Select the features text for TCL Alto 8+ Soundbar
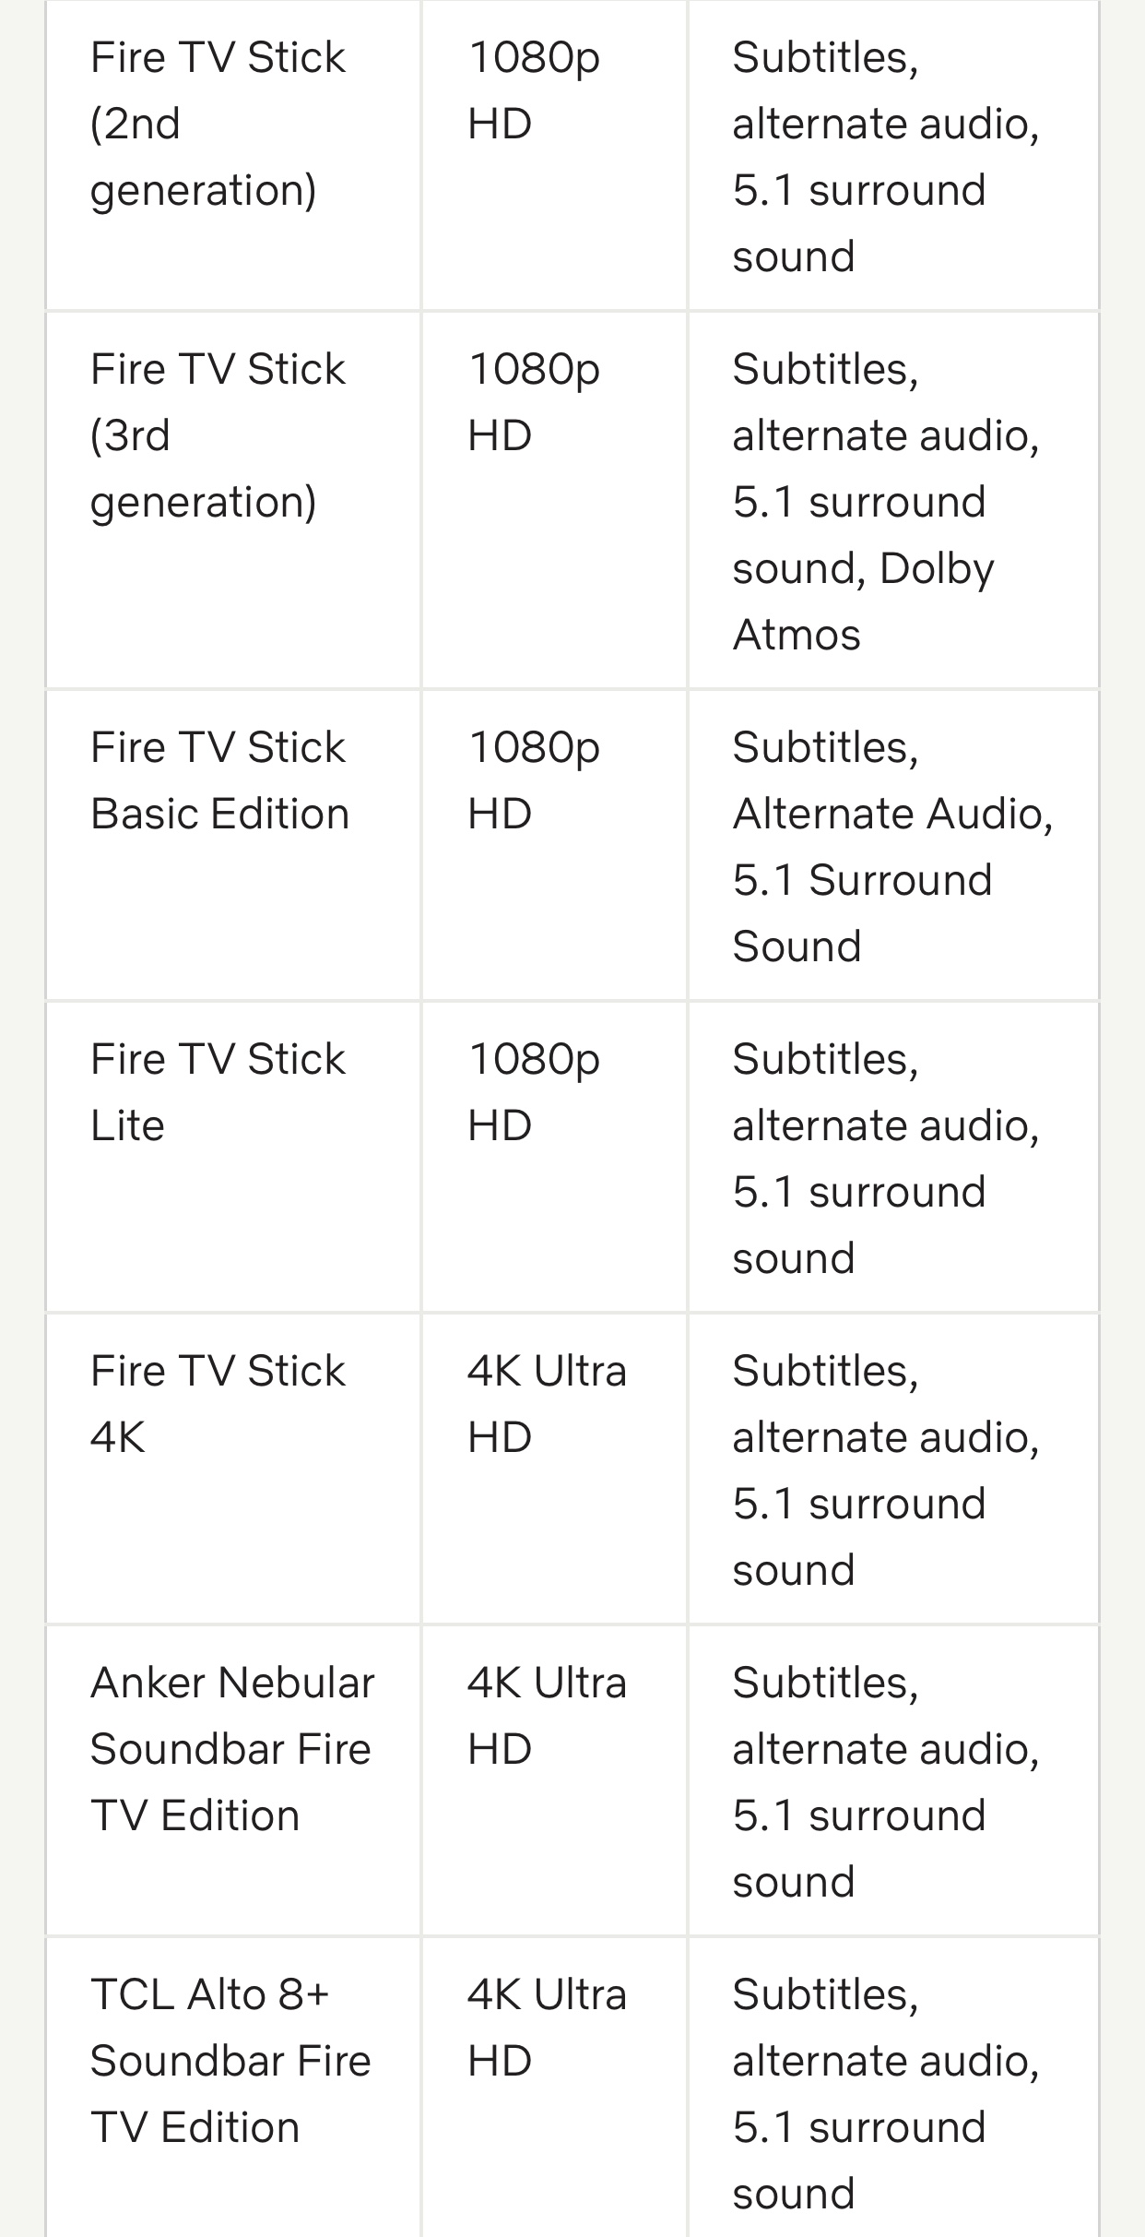1145x2237 pixels. 885,2094
